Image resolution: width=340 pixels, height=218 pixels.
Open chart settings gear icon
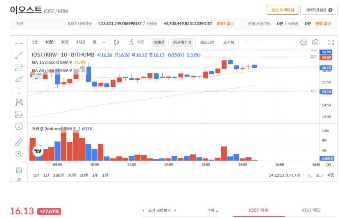(x=304, y=42)
